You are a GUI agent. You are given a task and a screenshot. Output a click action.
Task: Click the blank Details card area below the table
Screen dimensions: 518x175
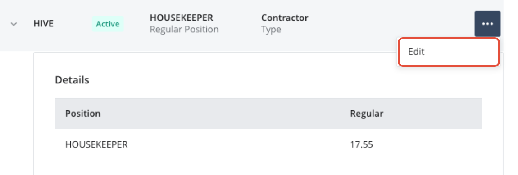268,167
